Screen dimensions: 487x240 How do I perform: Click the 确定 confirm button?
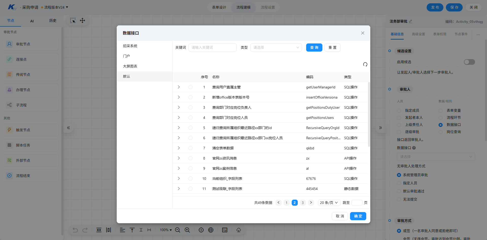click(358, 216)
